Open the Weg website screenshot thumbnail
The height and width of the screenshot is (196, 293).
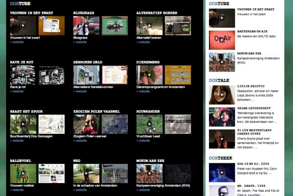point(115,173)
